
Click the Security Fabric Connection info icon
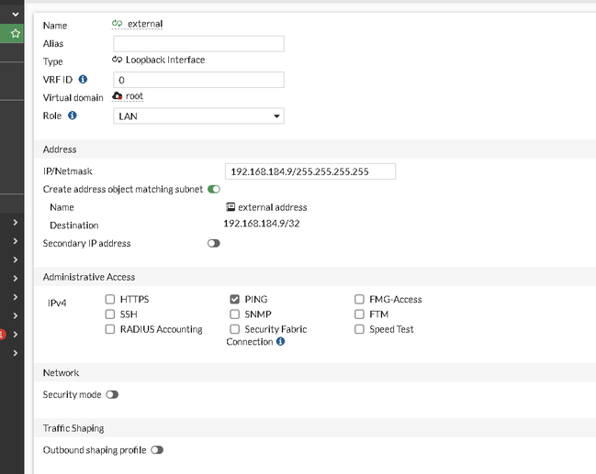tap(280, 342)
